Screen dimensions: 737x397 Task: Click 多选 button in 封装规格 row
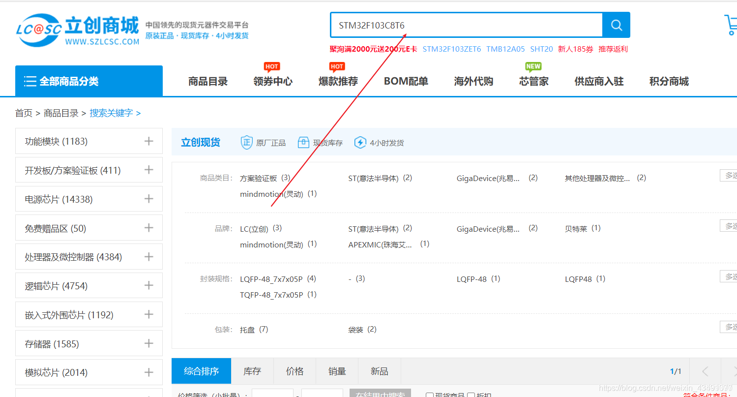(x=729, y=276)
